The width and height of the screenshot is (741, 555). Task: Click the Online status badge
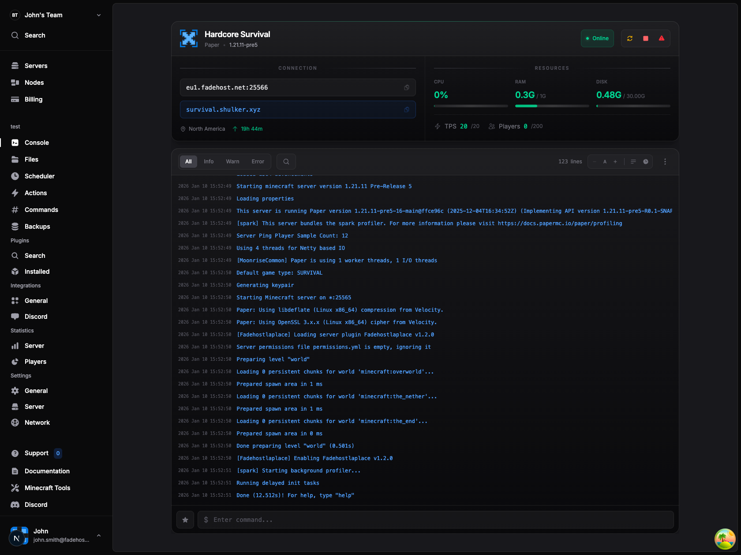tap(597, 38)
